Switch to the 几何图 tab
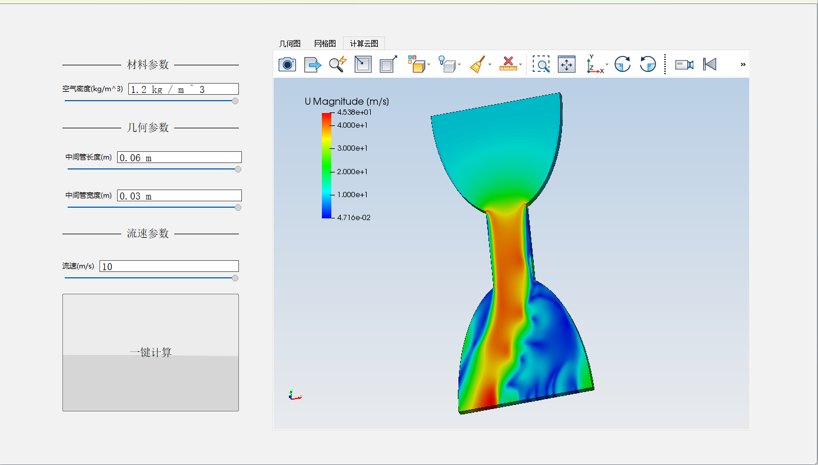 290,44
